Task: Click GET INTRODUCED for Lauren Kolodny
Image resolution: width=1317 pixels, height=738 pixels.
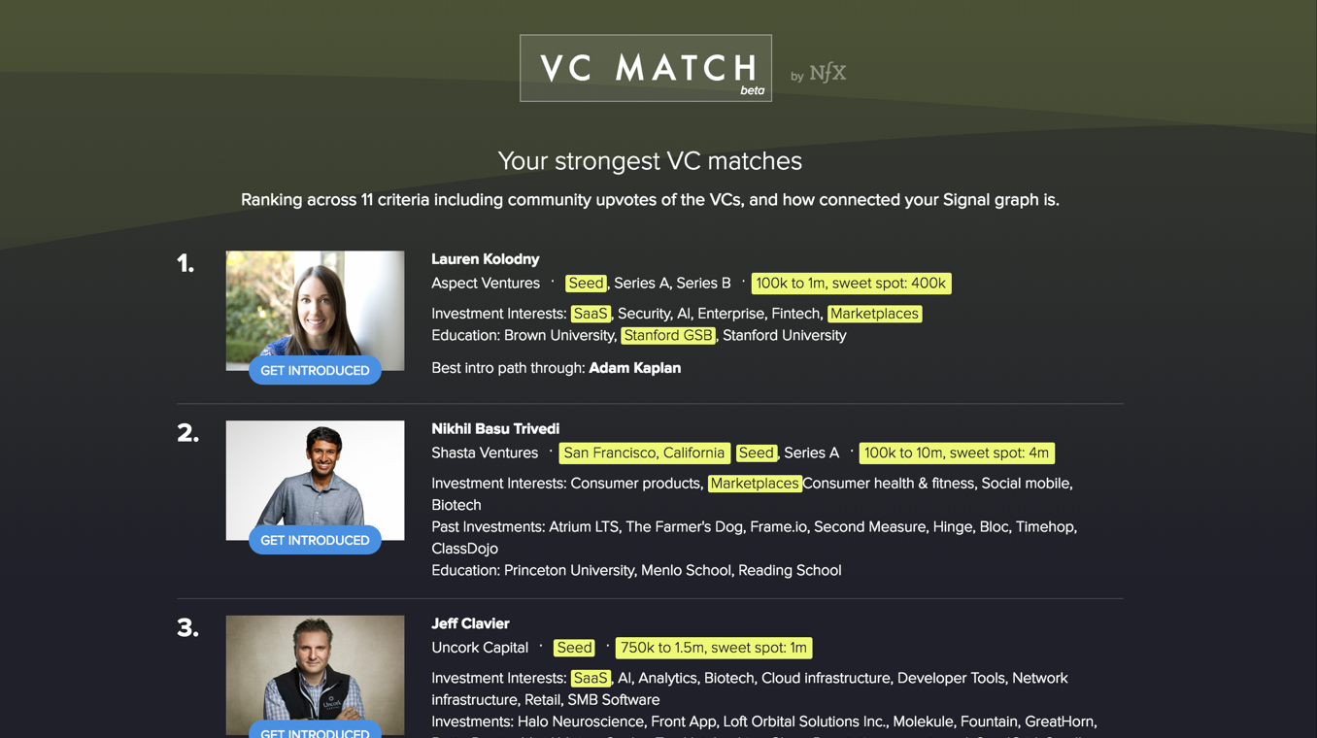Action: (315, 370)
